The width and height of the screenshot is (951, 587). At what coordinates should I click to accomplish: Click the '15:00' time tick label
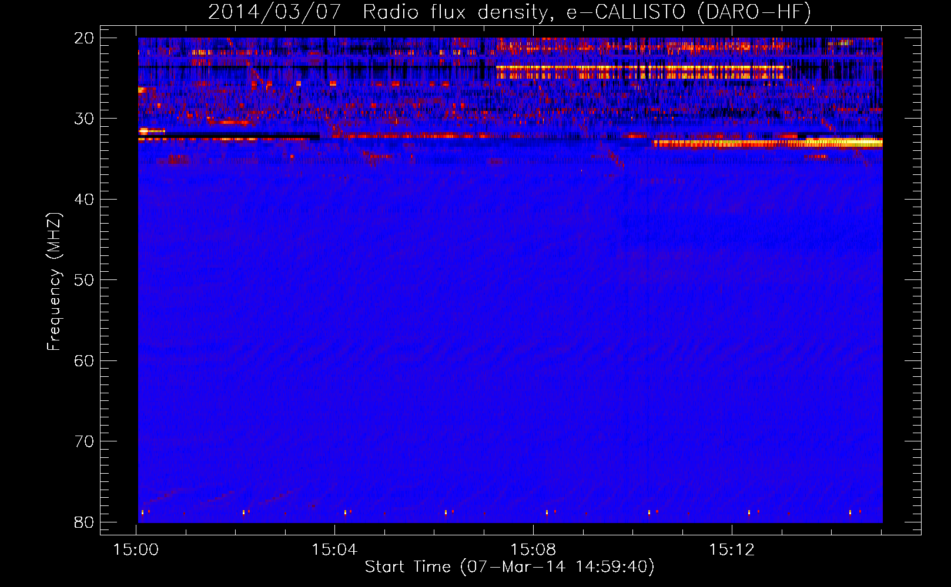(136, 550)
